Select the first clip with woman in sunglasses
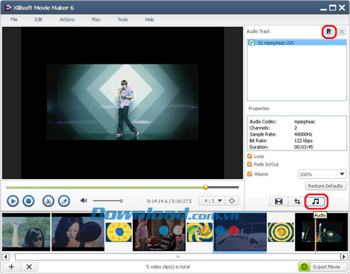Screen dimensions: 350x274 26,232
